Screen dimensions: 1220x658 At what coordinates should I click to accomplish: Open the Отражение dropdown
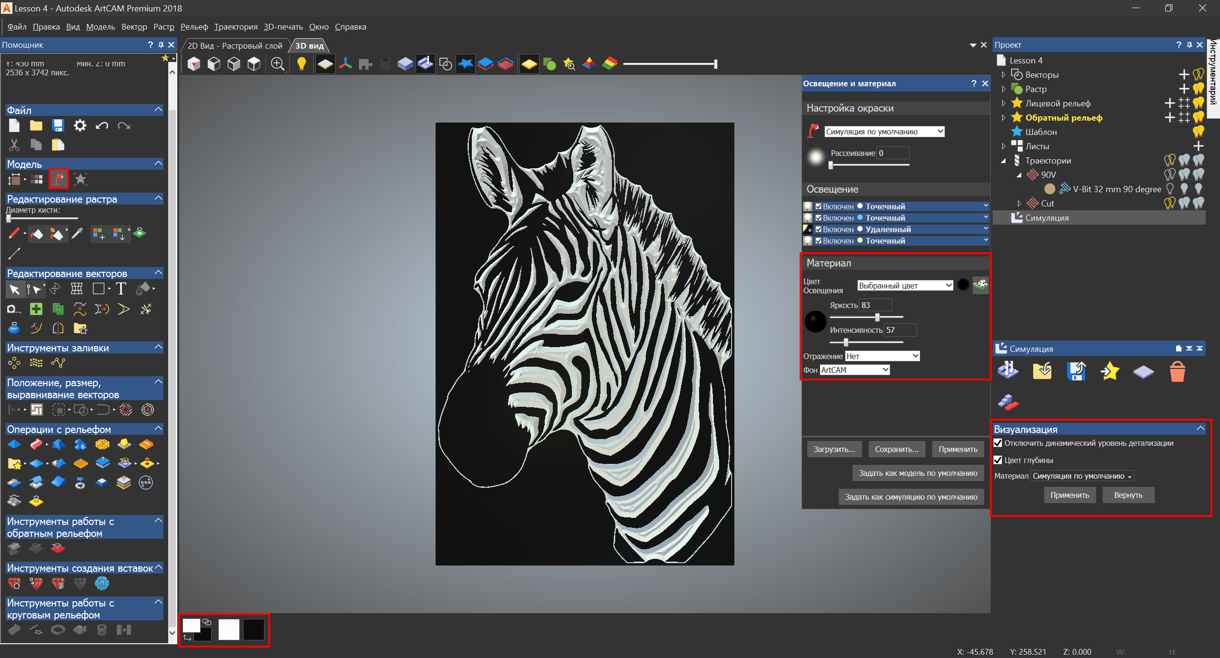coord(882,356)
